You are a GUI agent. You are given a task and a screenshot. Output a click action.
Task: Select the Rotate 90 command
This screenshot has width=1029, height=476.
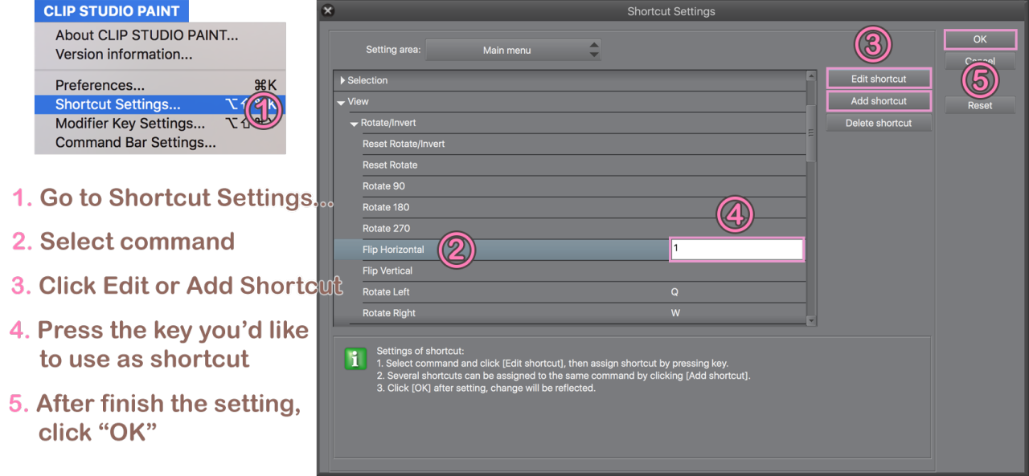584,186
